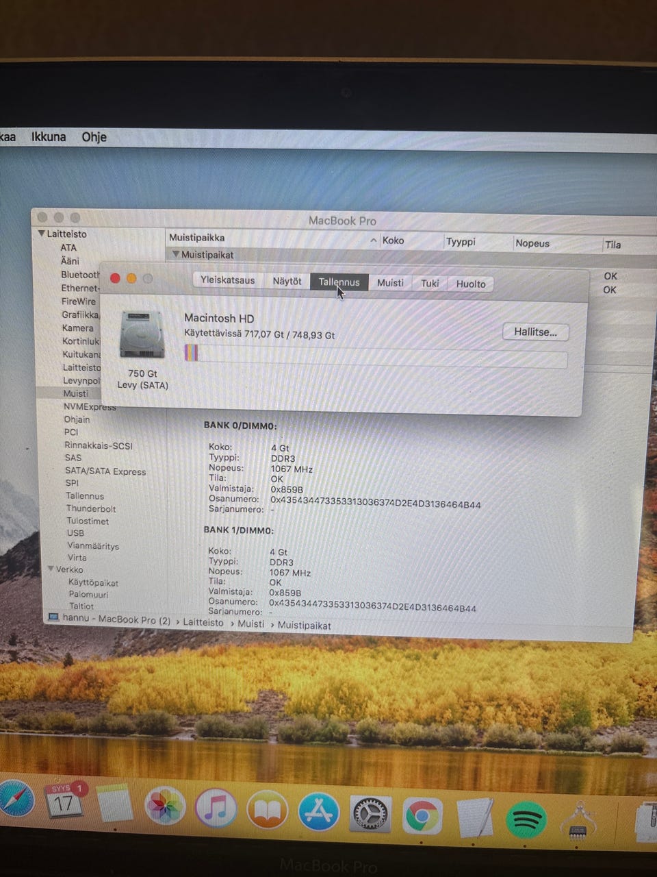Launch Google Chrome from the dock

click(x=422, y=817)
